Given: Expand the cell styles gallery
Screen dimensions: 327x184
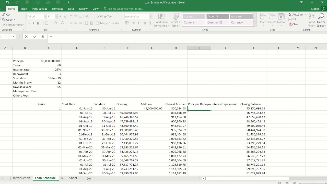Looking at the screenshot, I should (255, 24).
